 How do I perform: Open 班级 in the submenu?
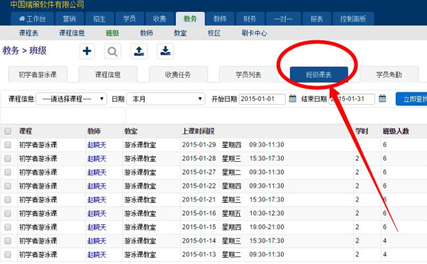point(113,33)
